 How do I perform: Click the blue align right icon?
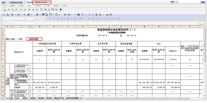coord(37,10)
